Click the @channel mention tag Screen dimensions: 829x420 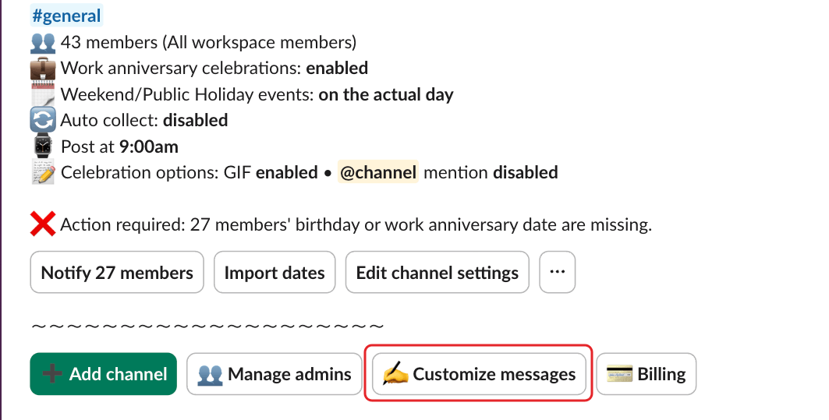(x=378, y=172)
